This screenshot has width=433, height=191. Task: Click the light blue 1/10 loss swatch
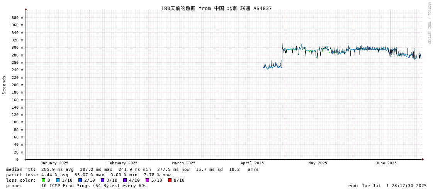point(58,180)
